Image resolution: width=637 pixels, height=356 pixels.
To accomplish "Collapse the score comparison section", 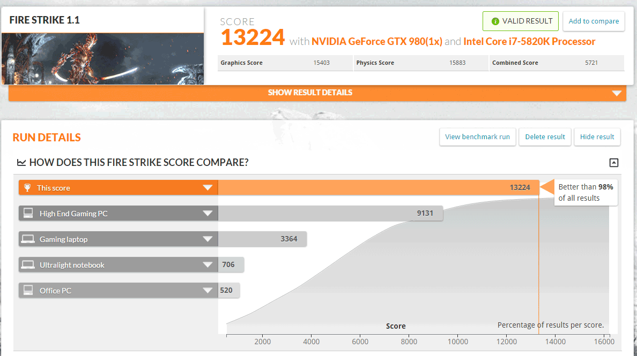I will tap(614, 163).
